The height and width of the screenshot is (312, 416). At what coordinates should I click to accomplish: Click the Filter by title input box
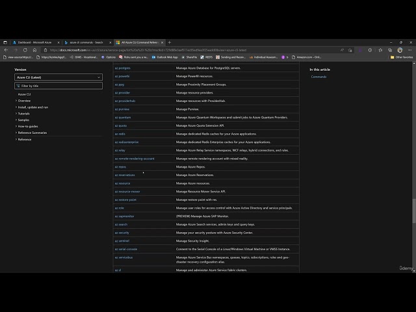[x=58, y=86]
